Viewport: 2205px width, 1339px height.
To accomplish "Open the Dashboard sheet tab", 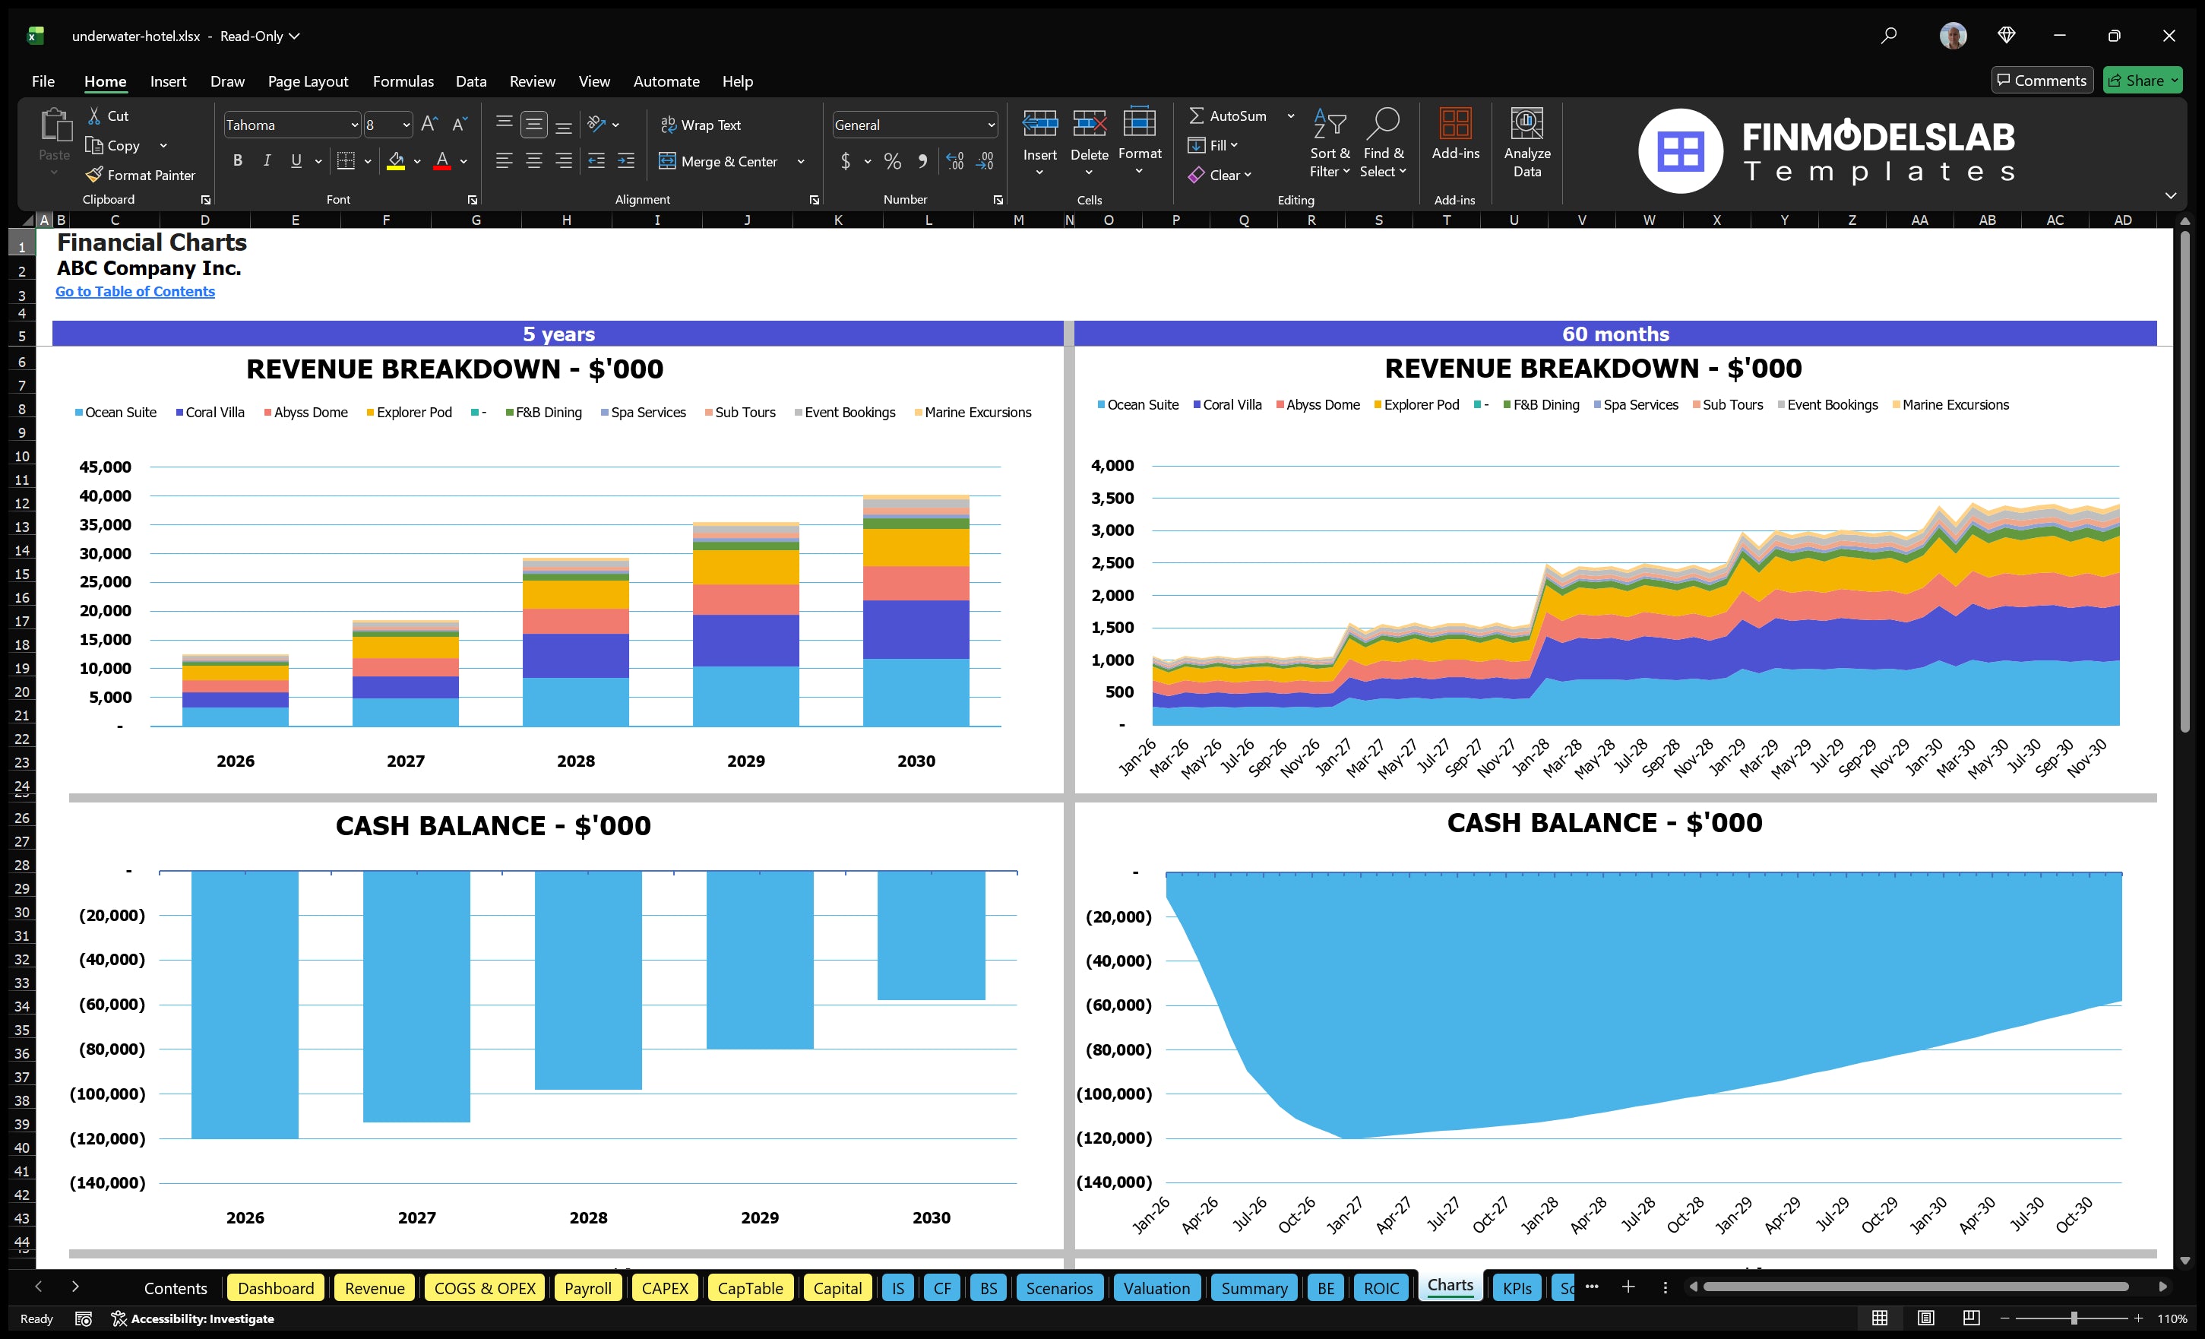I will (x=276, y=1288).
